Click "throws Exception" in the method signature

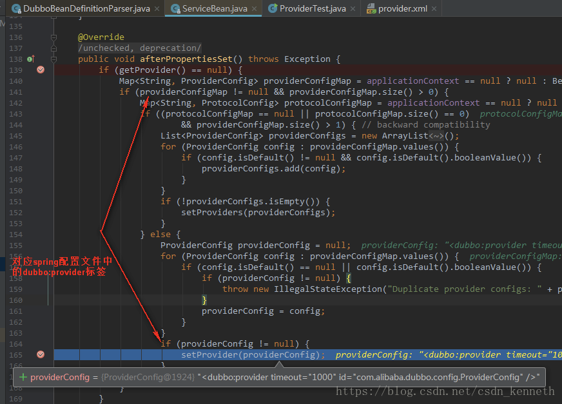[289, 59]
